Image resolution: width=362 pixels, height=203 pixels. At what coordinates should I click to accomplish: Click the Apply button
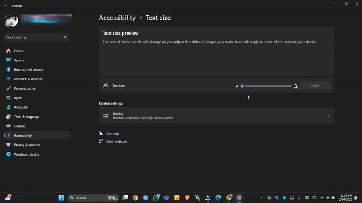click(315, 86)
